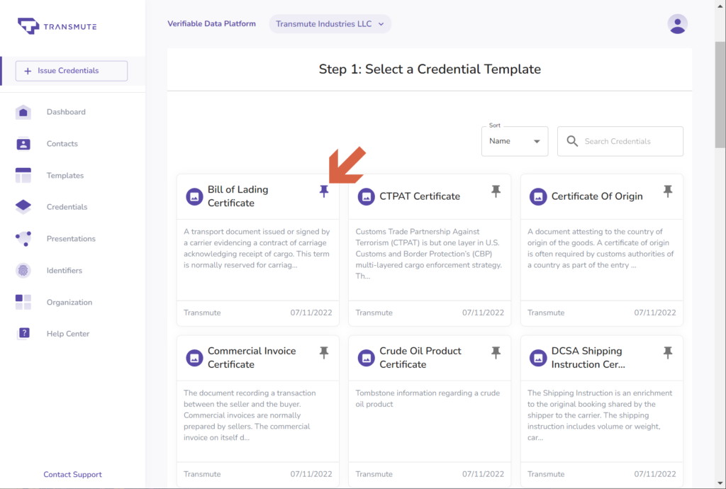Select the Crude Oil Product Certificate title
Image resolution: width=726 pixels, height=489 pixels.
click(420, 358)
